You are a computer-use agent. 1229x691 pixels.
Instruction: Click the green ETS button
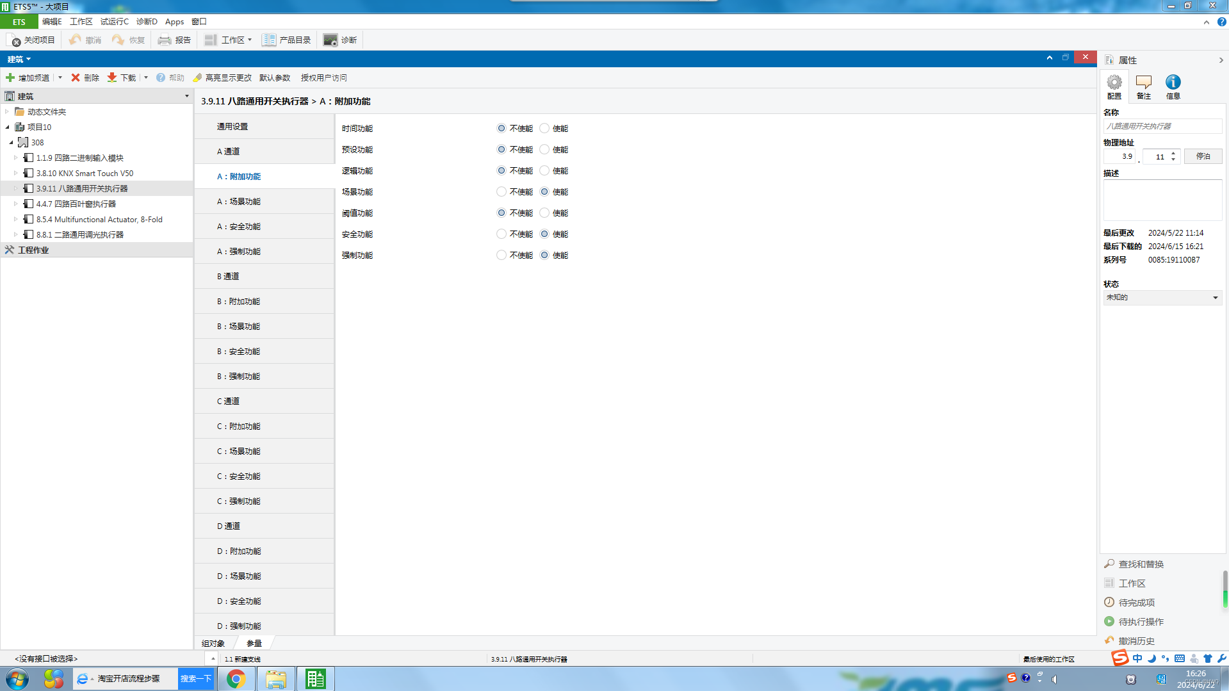click(19, 22)
